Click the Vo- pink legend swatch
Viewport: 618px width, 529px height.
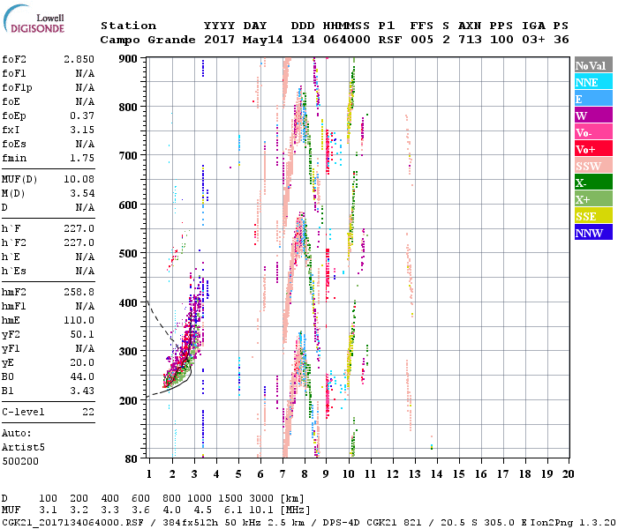click(592, 132)
